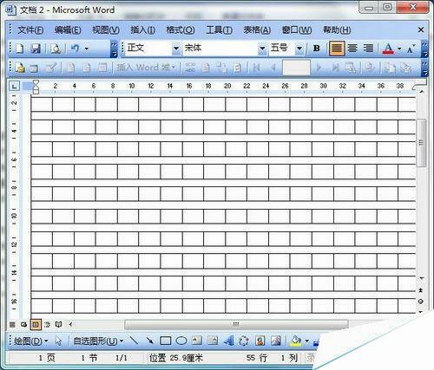Click the grow font A icon

coord(411,49)
